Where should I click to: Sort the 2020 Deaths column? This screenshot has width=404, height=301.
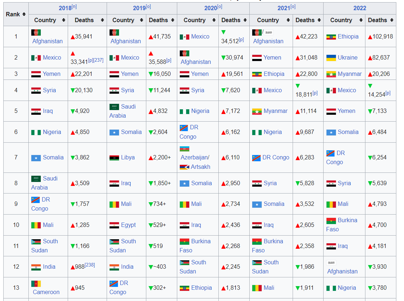coord(245,20)
